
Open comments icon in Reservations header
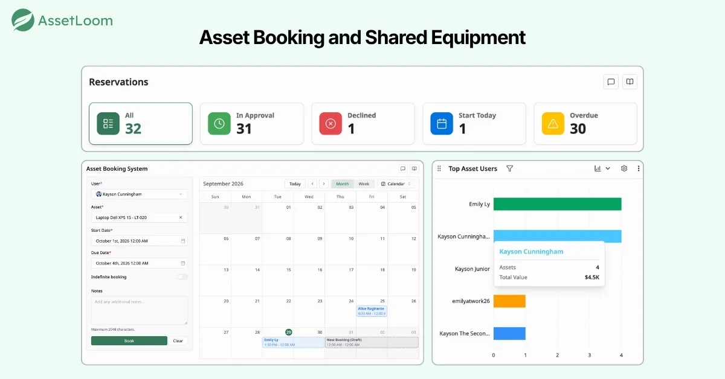611,82
